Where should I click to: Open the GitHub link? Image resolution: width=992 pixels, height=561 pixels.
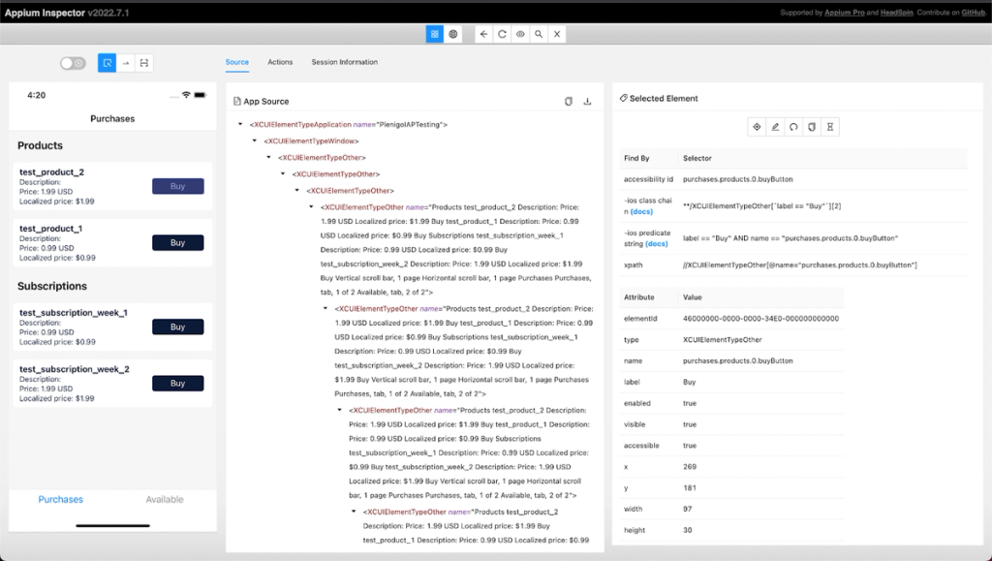pyautogui.click(x=973, y=13)
